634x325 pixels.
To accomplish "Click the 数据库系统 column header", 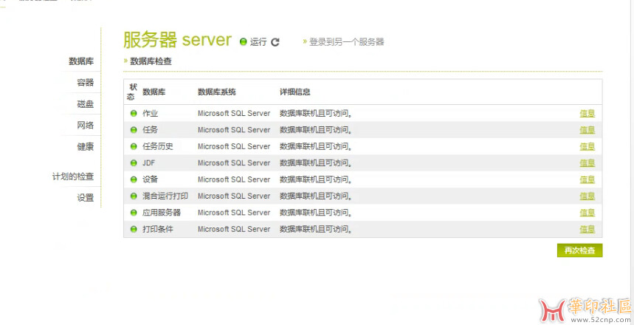I will click(x=217, y=92).
